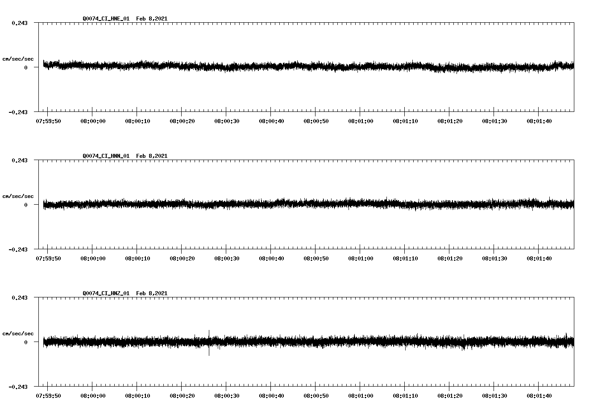
Task: Click the Feb 8,2021 date label on top plot
Action: pyautogui.click(x=152, y=18)
